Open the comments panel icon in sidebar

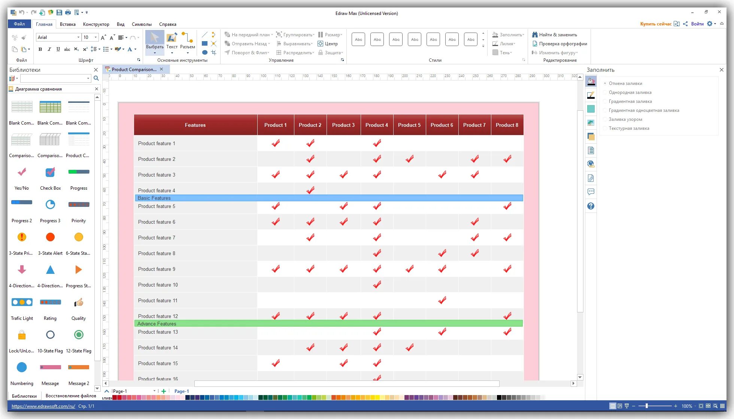[591, 192]
